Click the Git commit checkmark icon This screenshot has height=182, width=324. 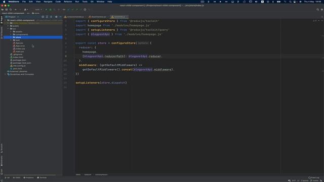72,10
